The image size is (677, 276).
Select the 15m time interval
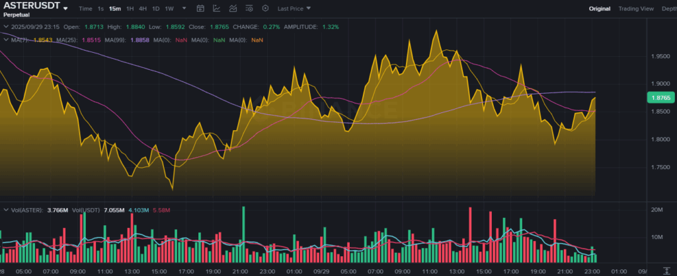click(x=115, y=9)
